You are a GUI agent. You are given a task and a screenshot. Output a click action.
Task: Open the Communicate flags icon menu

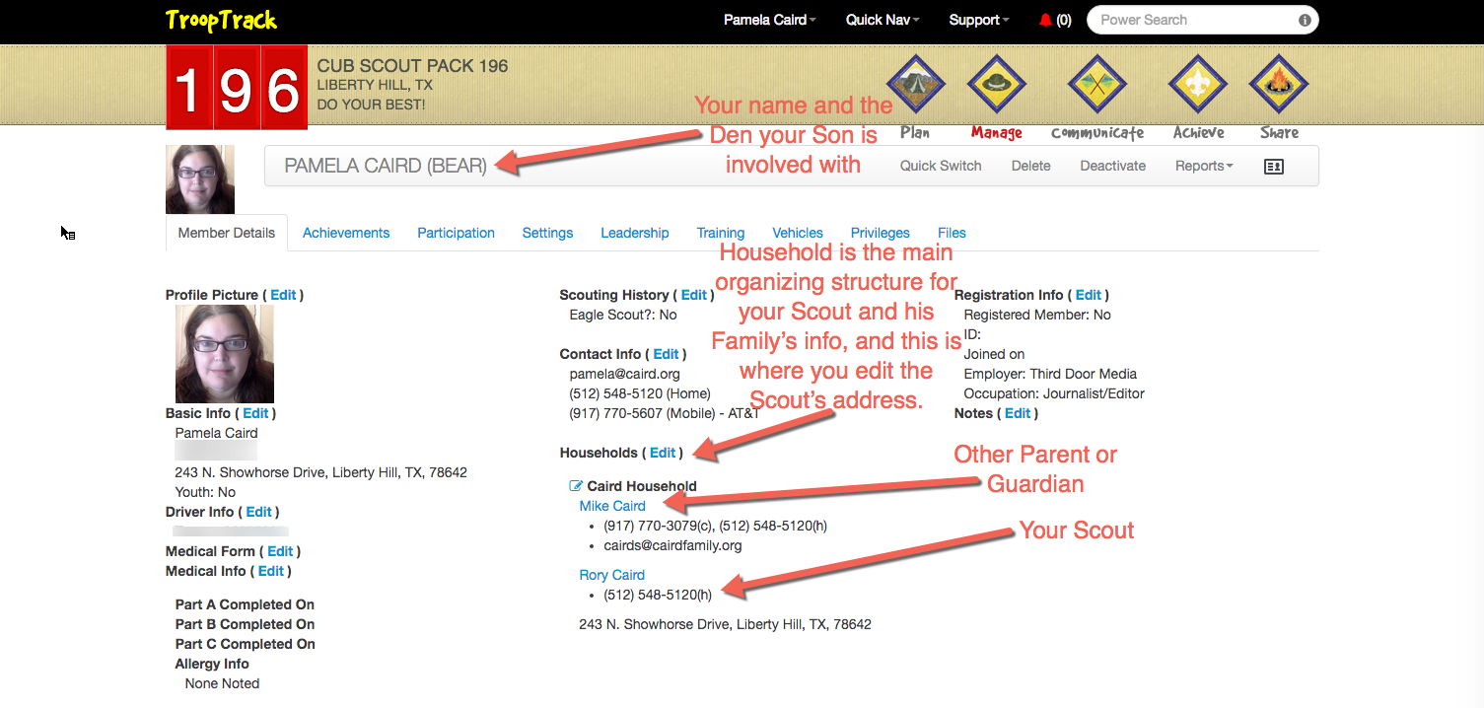click(1097, 85)
